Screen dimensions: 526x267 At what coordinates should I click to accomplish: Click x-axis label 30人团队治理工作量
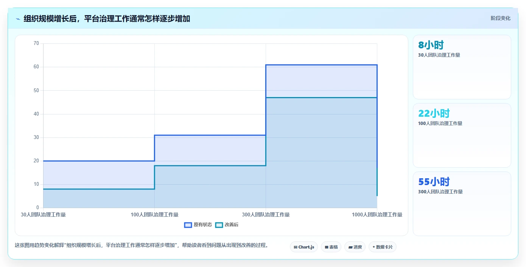point(43,215)
